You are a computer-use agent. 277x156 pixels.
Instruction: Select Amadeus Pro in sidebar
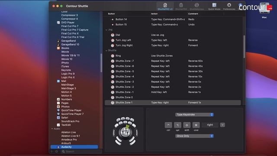tap(69, 140)
